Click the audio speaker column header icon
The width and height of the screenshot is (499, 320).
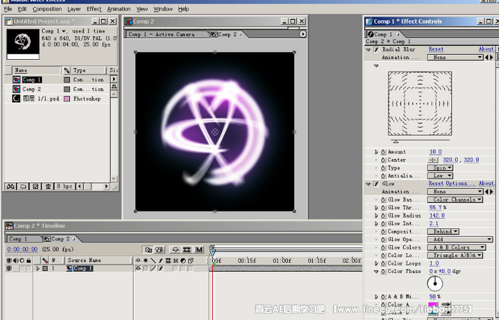click(15, 261)
